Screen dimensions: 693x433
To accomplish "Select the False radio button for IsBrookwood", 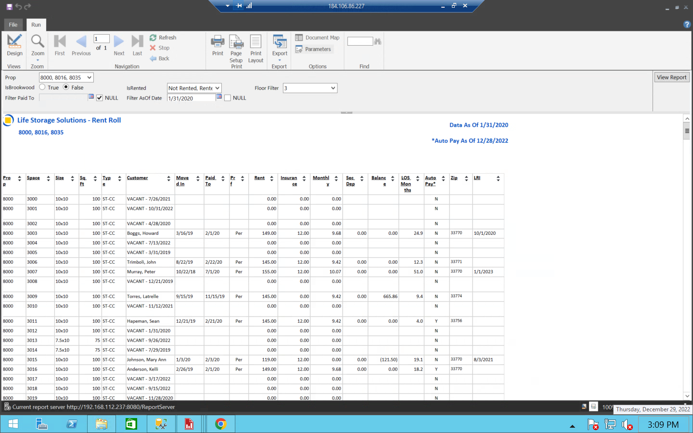I will 65,88.
